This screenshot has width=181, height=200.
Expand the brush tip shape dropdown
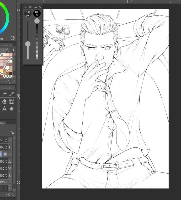pos(10,154)
